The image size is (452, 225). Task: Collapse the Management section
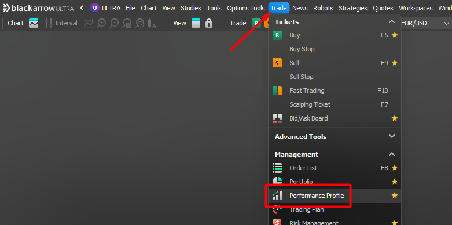(x=391, y=154)
